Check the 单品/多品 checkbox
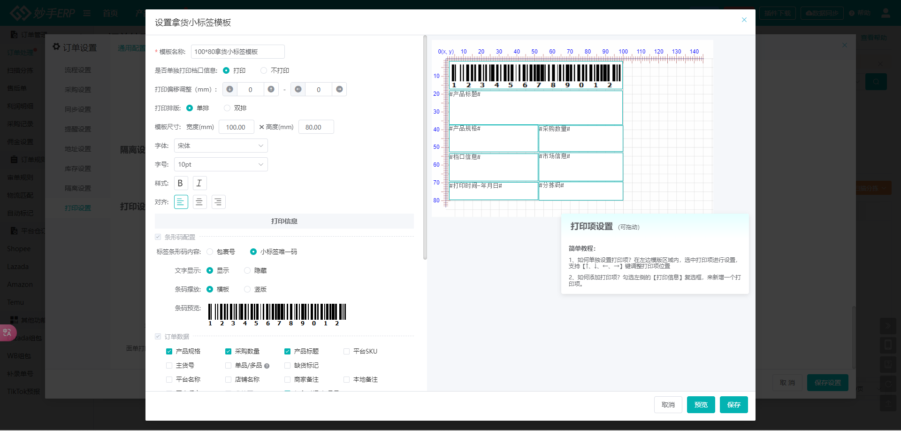The height and width of the screenshot is (431, 901). tap(229, 365)
